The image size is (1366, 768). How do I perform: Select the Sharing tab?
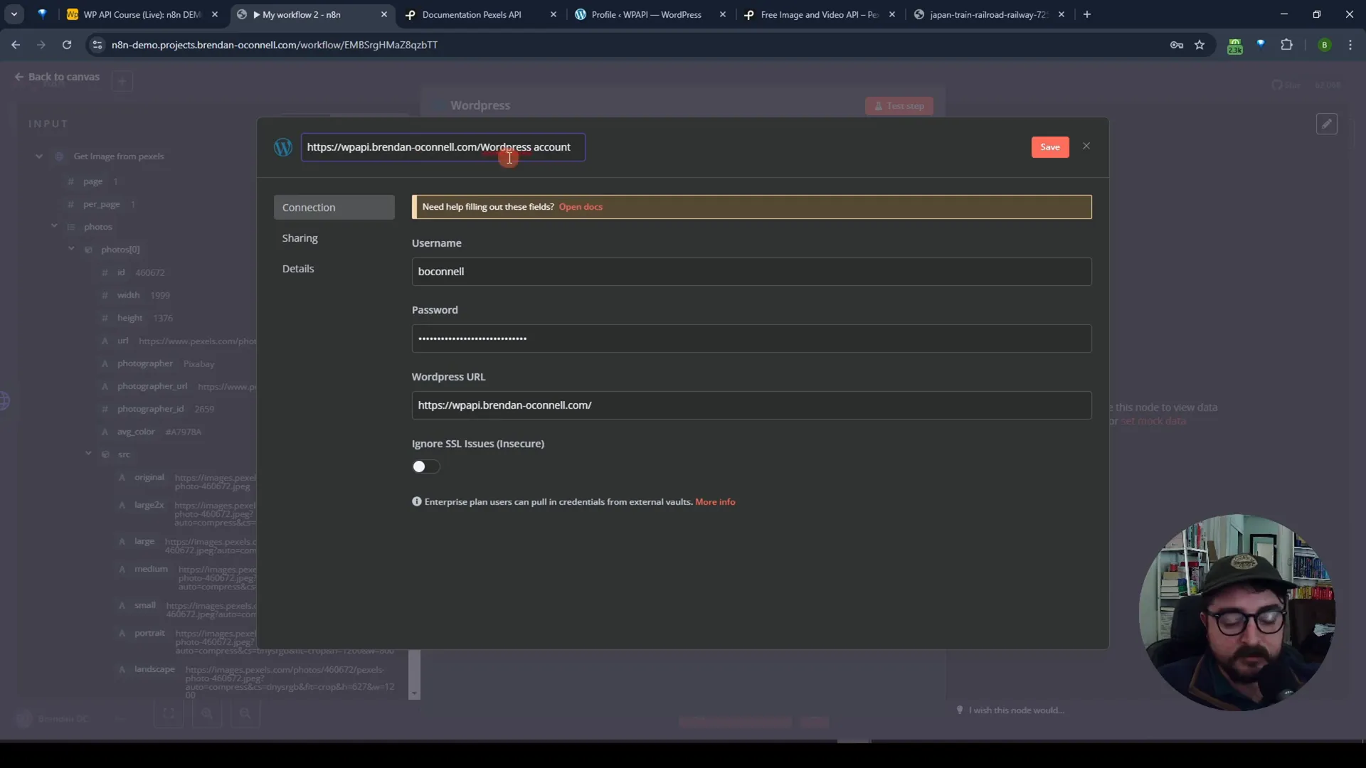[x=300, y=238]
